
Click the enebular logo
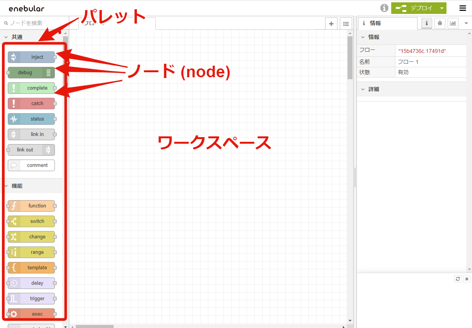click(x=27, y=8)
